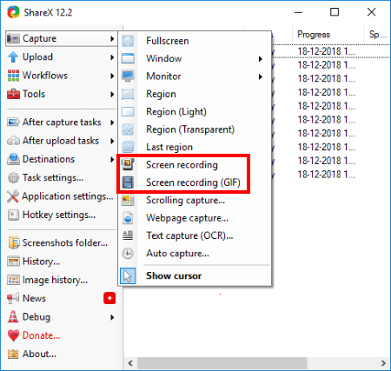Click the Progress column header
Screen dimensions: 391x371
328,35
